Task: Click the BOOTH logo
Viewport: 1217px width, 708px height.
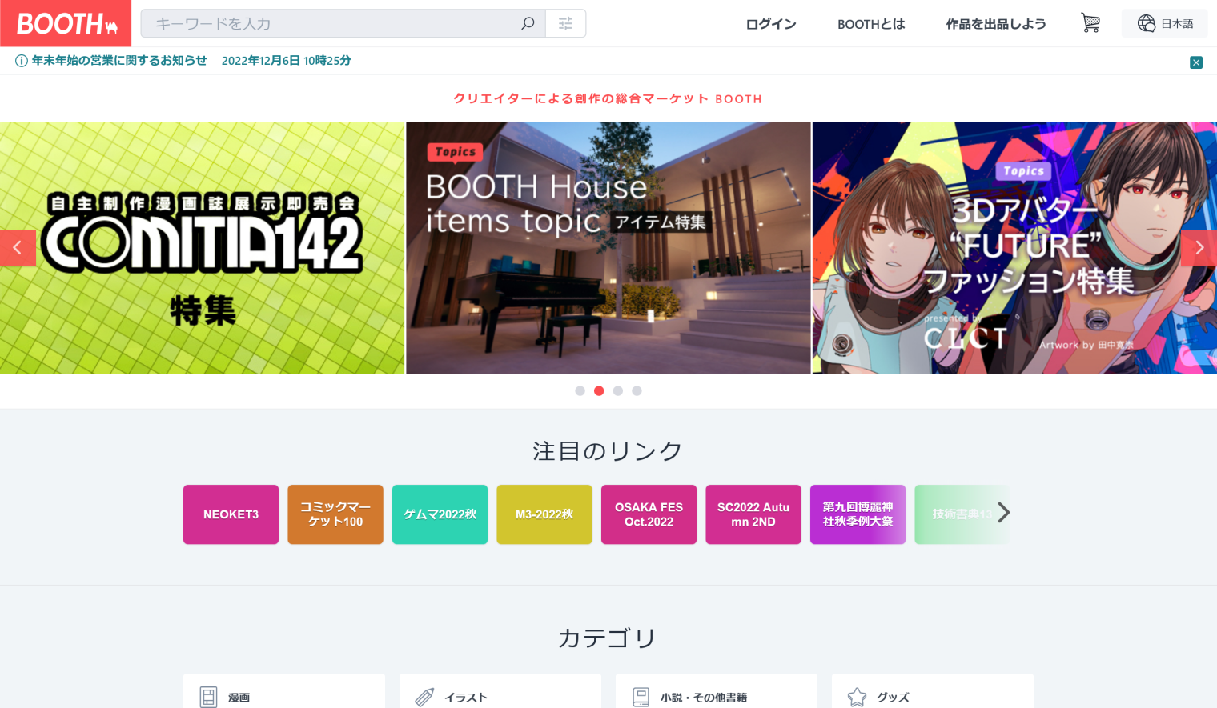Action: [x=64, y=23]
